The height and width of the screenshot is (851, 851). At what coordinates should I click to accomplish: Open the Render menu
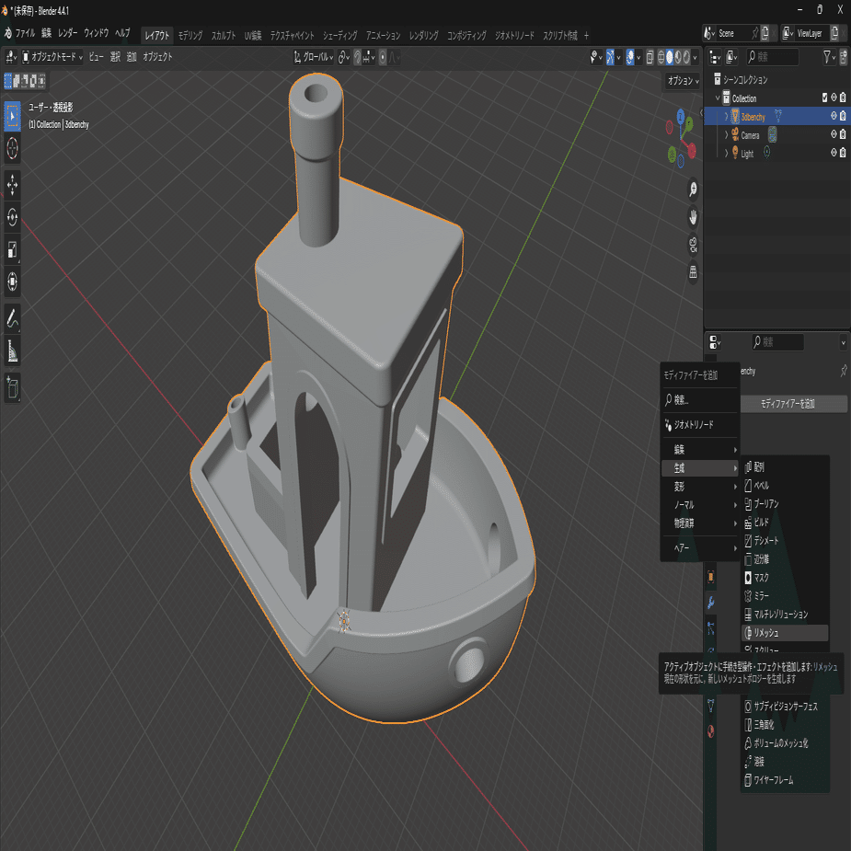coord(68,34)
